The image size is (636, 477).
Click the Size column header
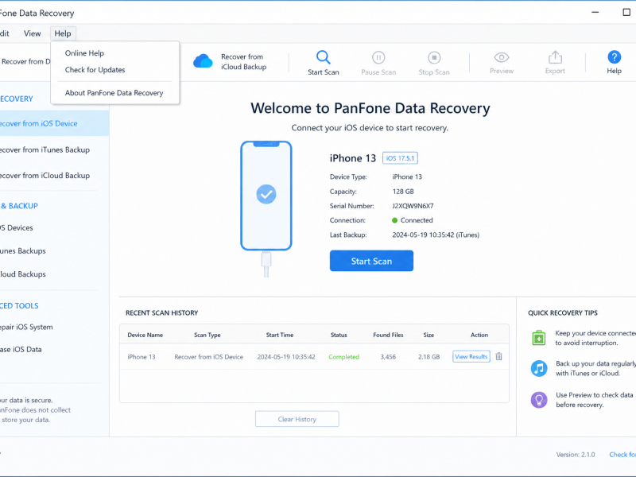tap(429, 335)
